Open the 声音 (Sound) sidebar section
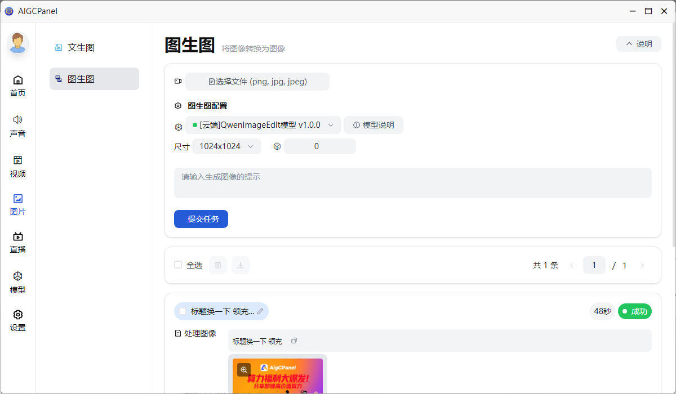 18,126
